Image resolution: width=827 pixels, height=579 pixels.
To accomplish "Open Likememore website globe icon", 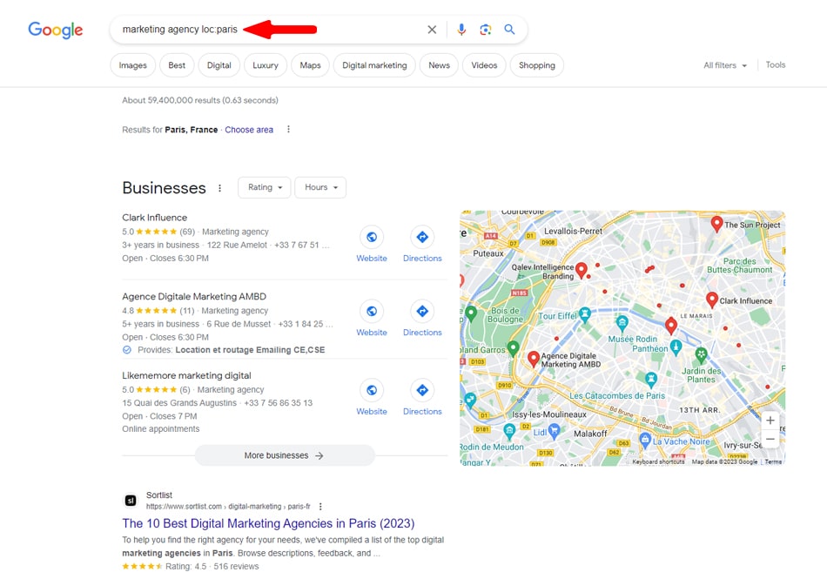I will tap(372, 390).
